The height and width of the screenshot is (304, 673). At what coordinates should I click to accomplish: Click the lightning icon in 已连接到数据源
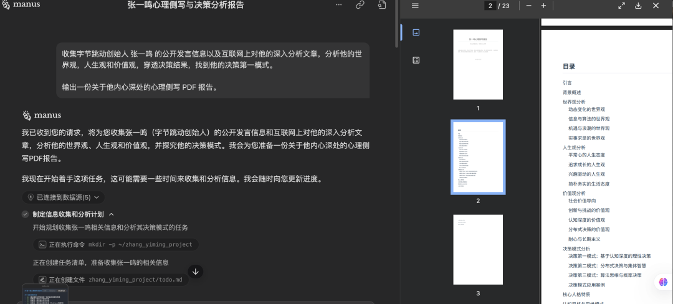(31, 197)
